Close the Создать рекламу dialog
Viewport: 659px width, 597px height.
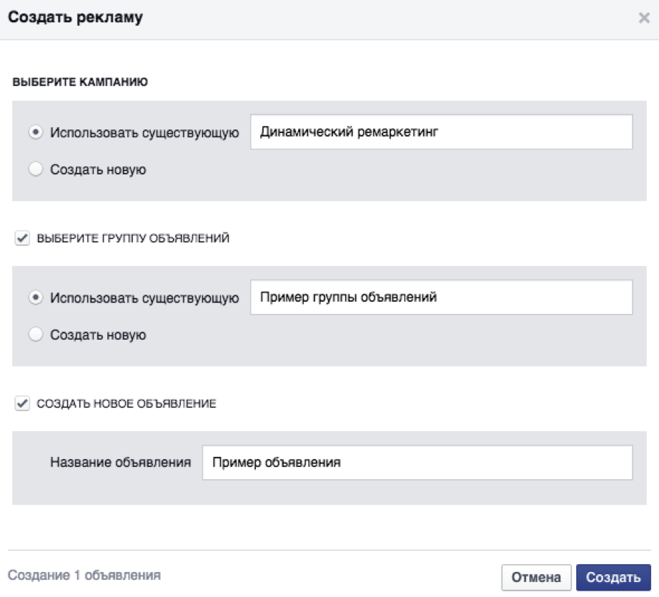click(643, 19)
